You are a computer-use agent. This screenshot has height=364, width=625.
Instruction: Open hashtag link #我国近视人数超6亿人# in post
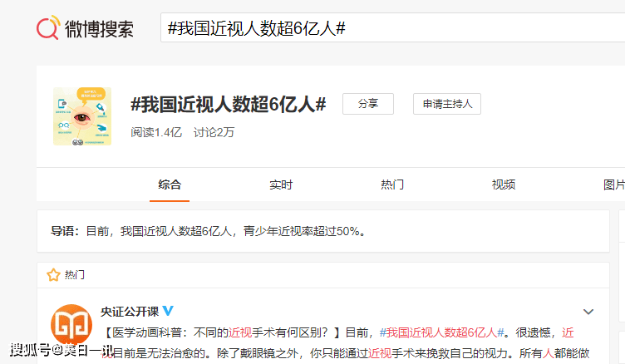442,332
